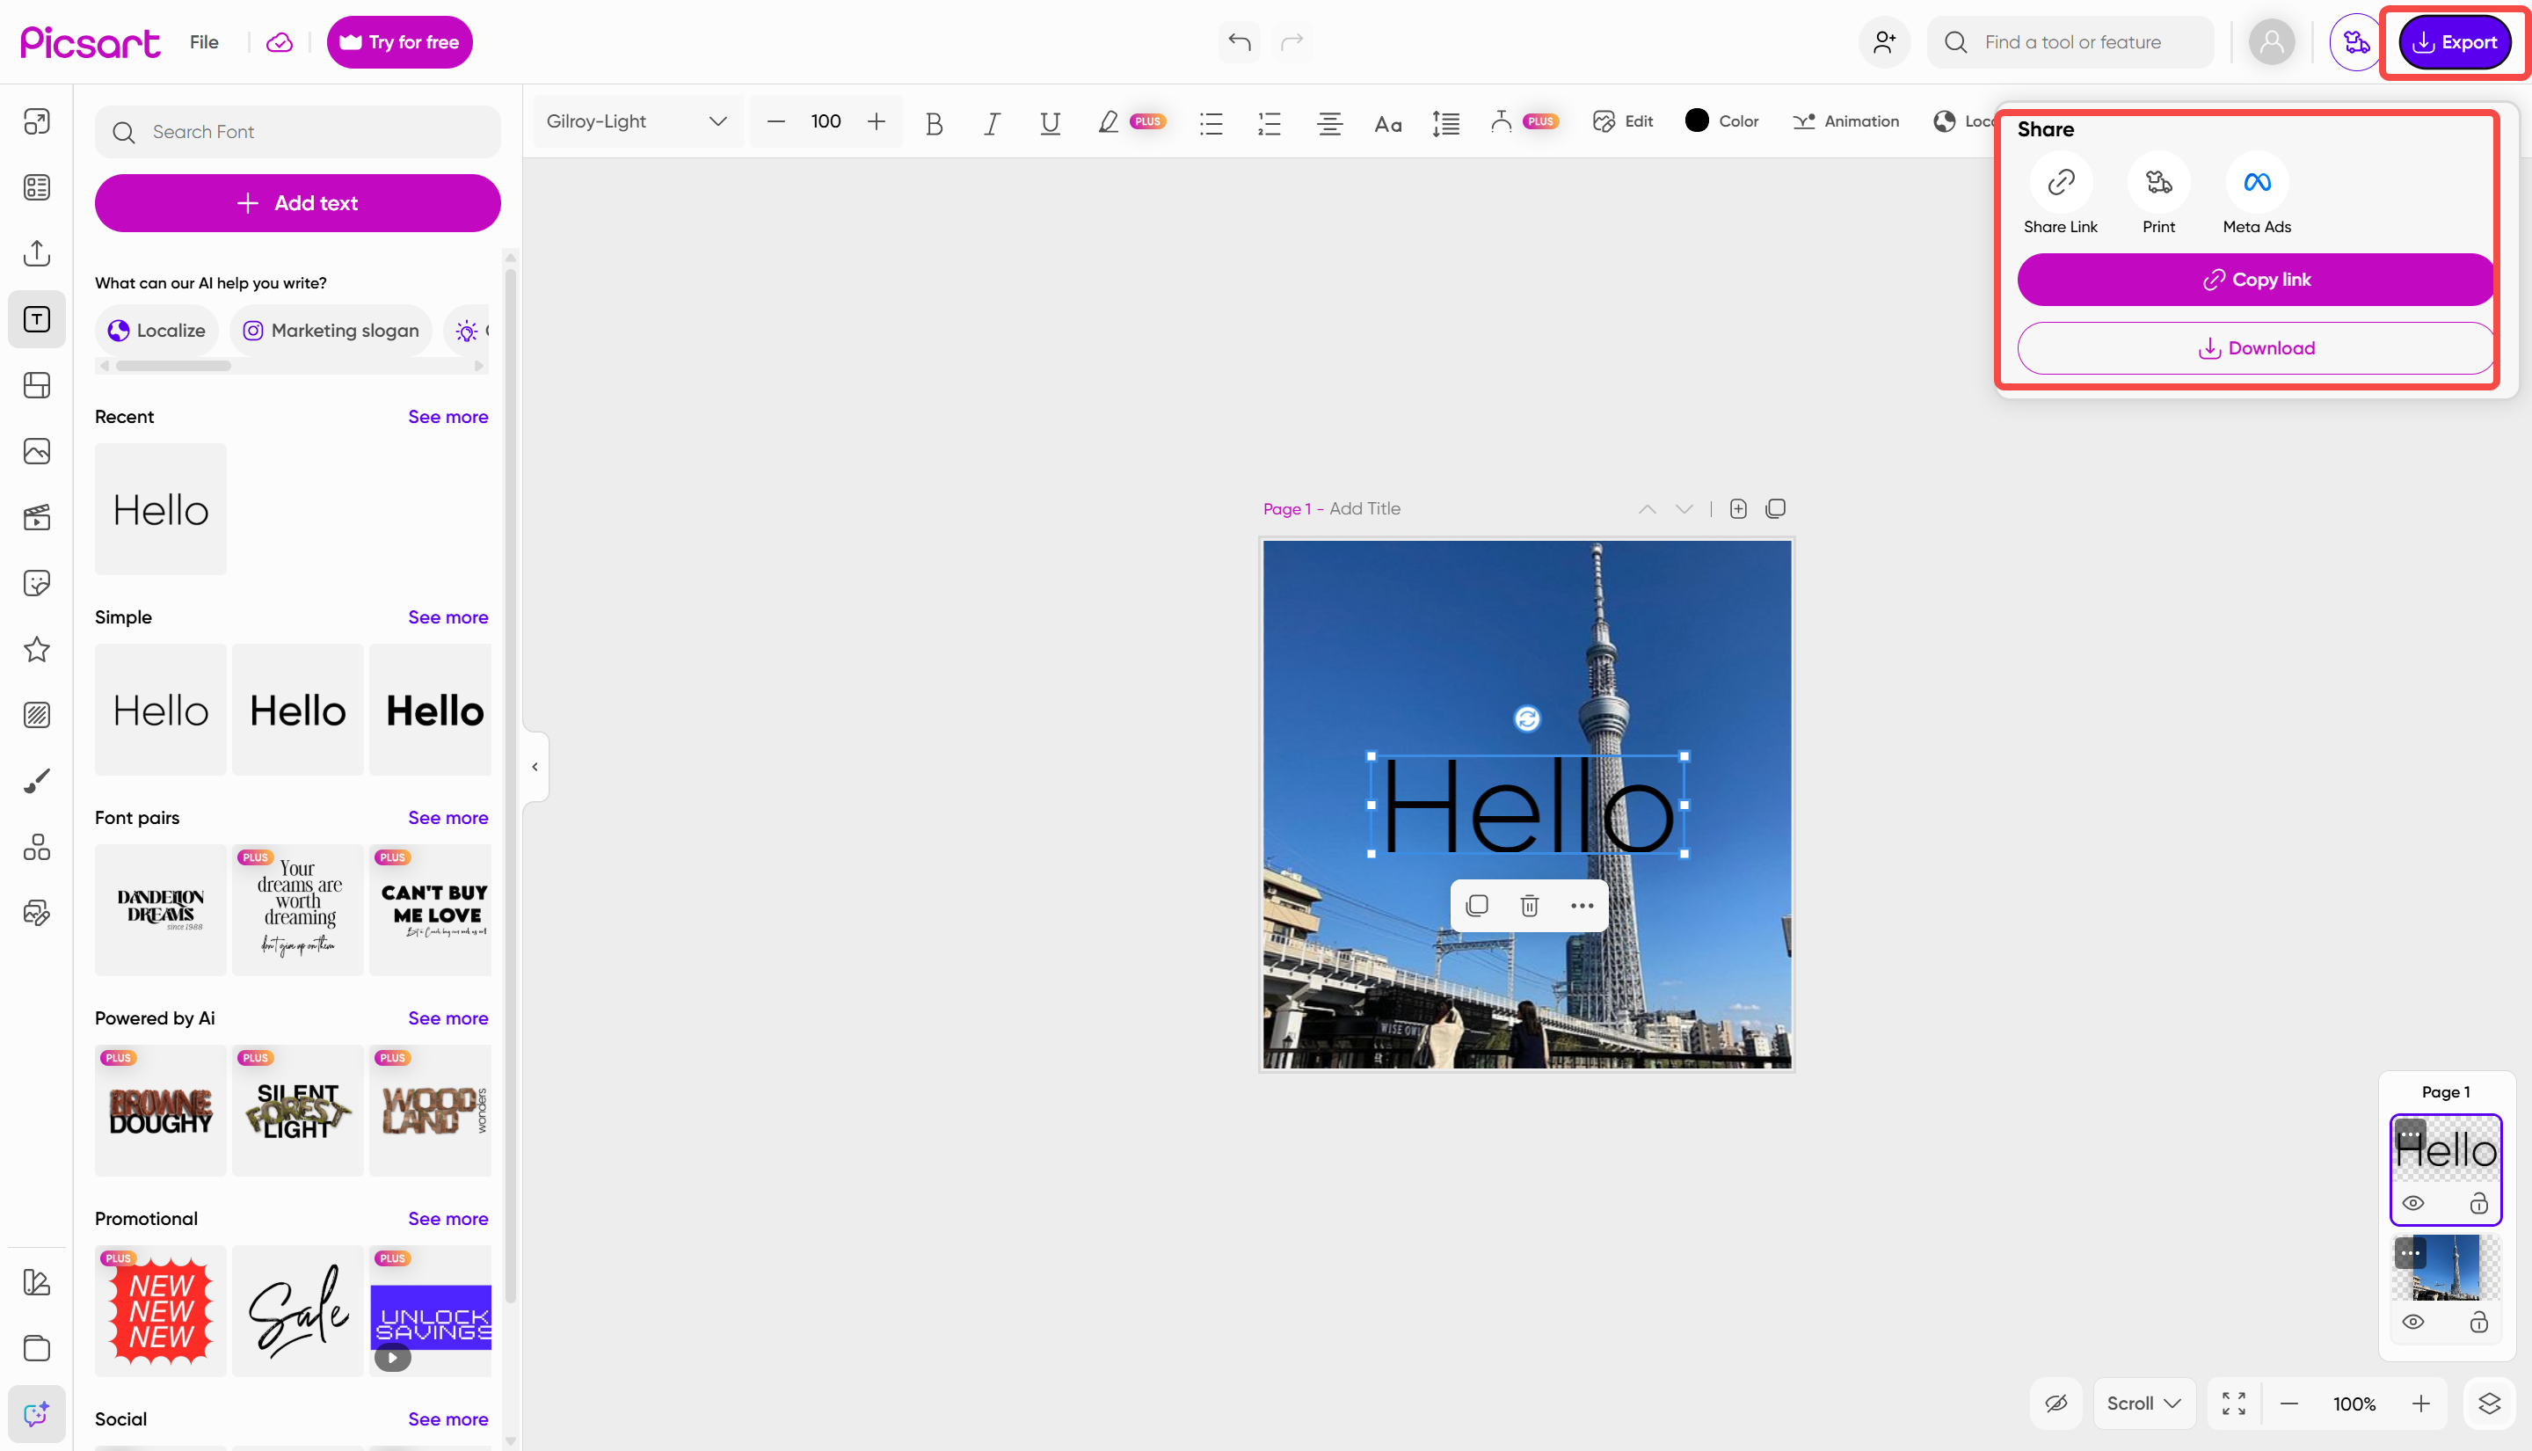Delete the selected text with trash icon
The height and width of the screenshot is (1451, 2532).
coord(1529,905)
